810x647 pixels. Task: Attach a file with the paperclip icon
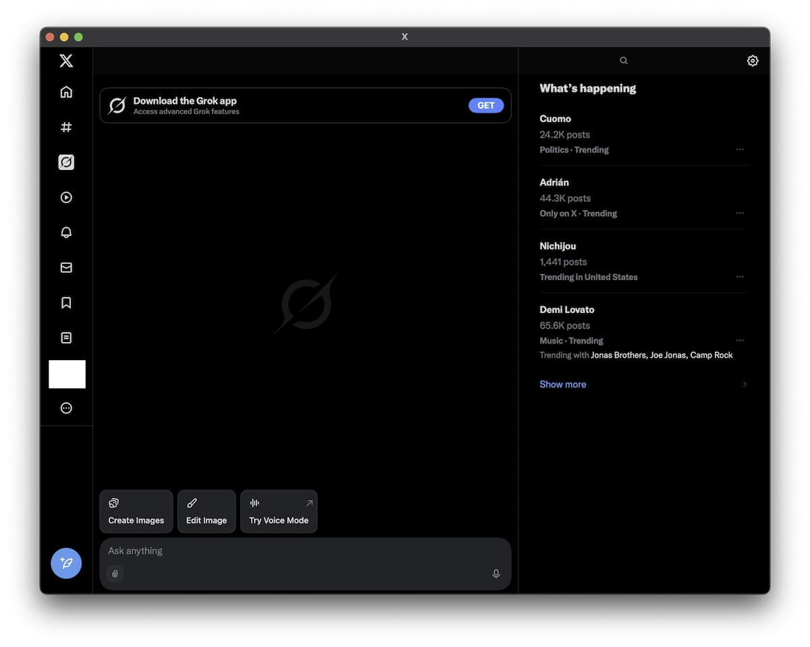pos(115,573)
